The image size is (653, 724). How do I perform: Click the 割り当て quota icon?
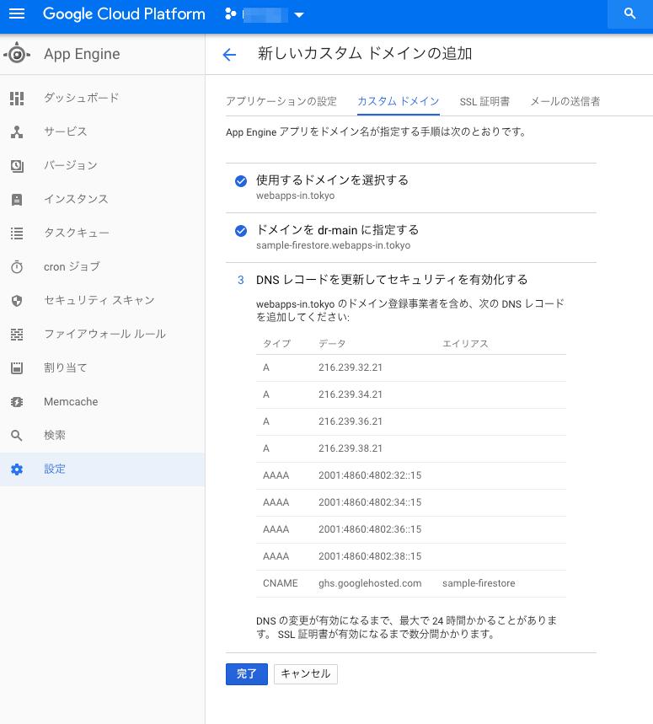click(17, 368)
